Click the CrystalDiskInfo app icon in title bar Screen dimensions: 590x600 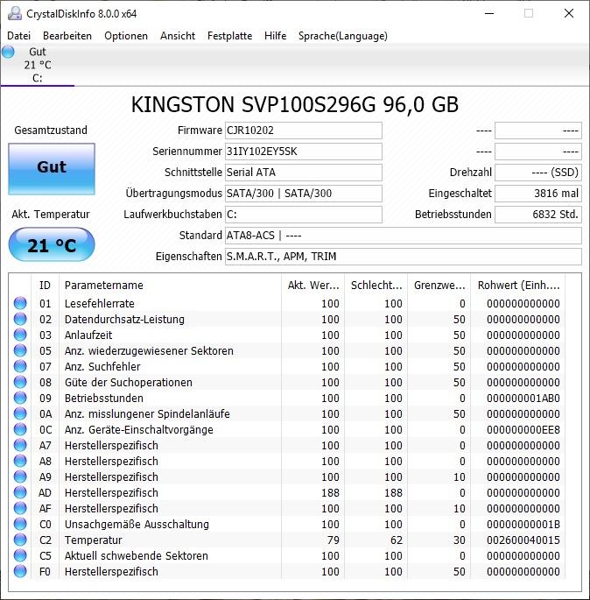[x=15, y=14]
